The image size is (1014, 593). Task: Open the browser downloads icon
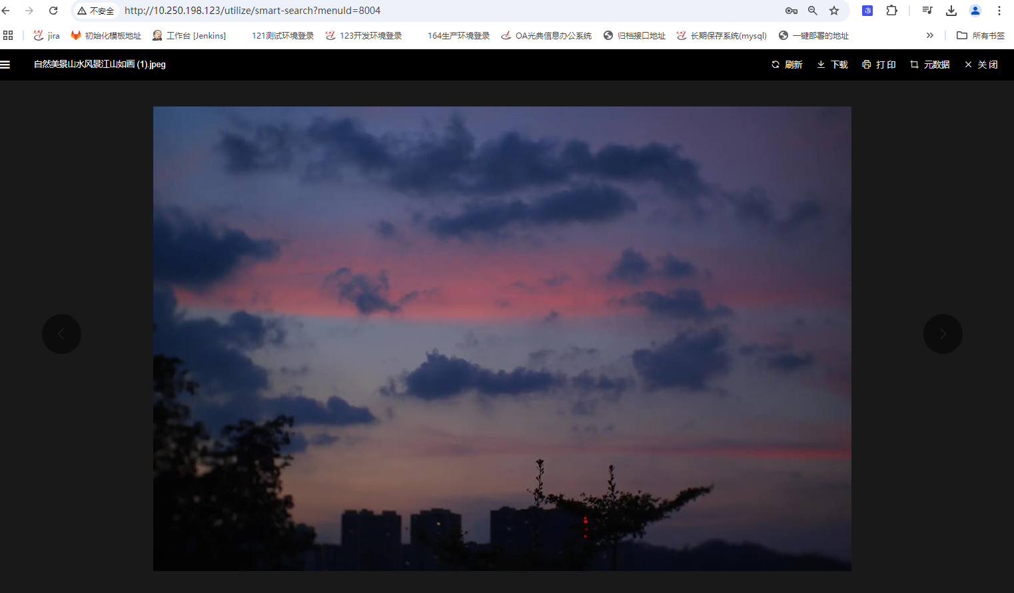coord(951,11)
